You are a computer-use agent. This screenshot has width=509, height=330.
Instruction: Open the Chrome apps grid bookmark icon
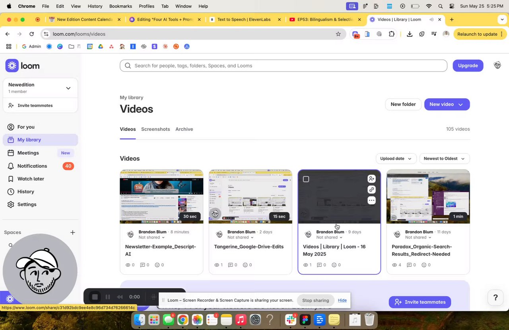click(9, 47)
